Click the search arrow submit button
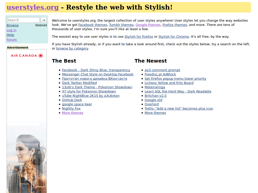 [x=44, y=20]
